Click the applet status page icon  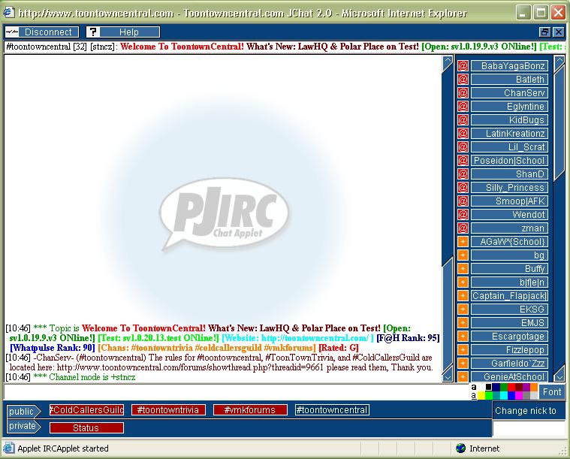(x=9, y=448)
